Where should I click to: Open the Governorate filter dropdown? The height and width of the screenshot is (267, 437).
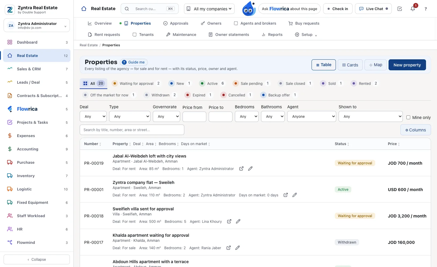(x=166, y=117)
